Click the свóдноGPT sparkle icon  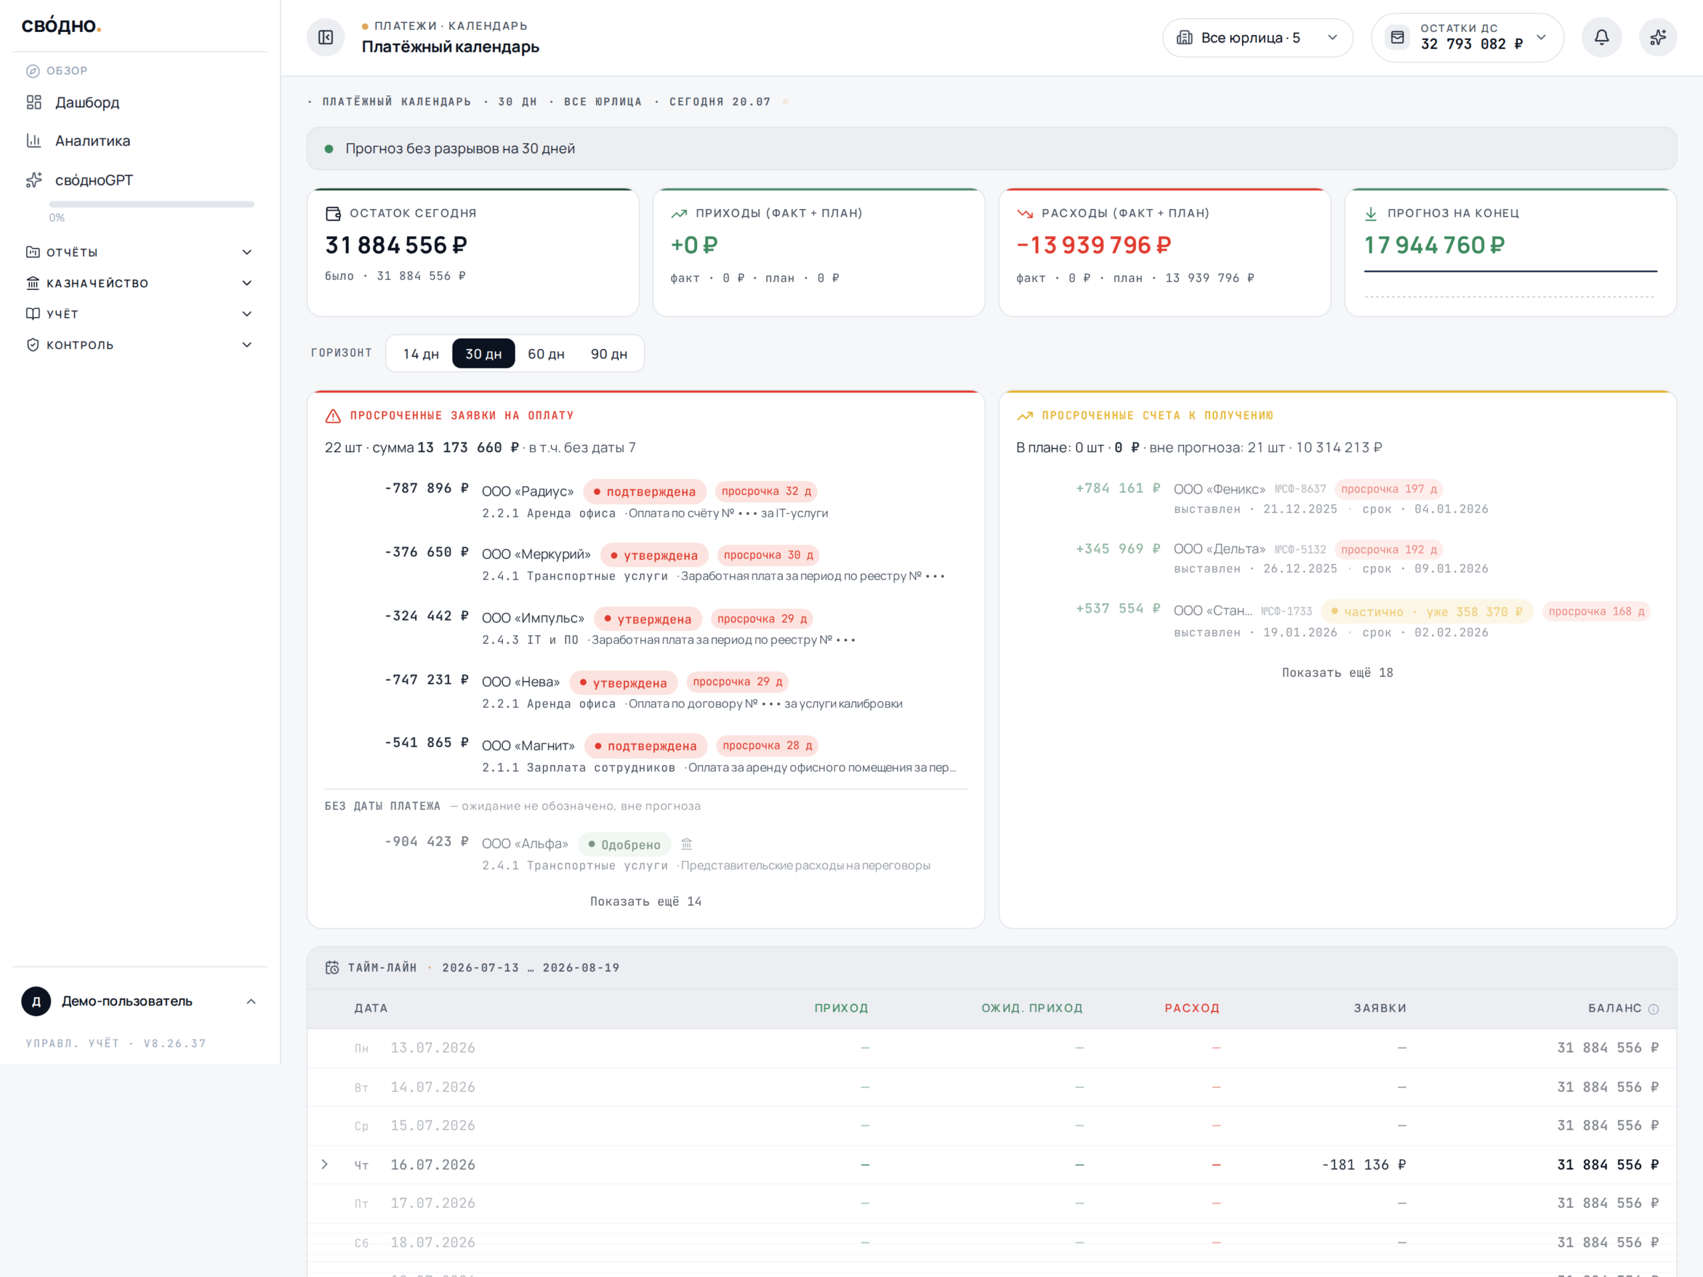coord(34,180)
